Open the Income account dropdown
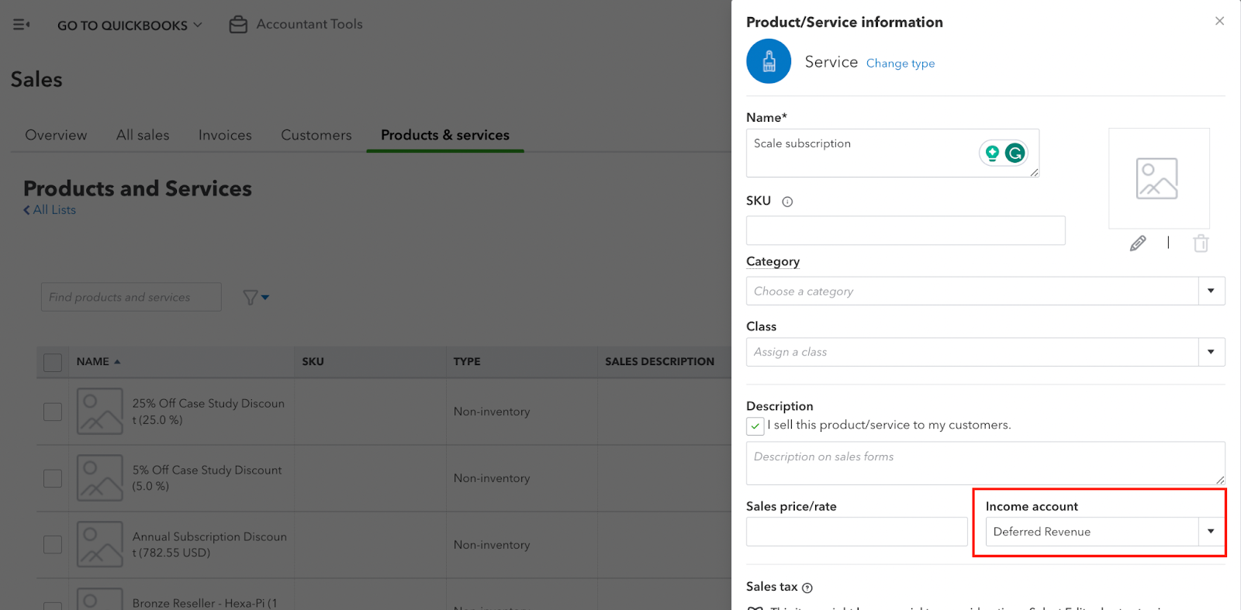This screenshot has height=610, width=1241. (1210, 532)
